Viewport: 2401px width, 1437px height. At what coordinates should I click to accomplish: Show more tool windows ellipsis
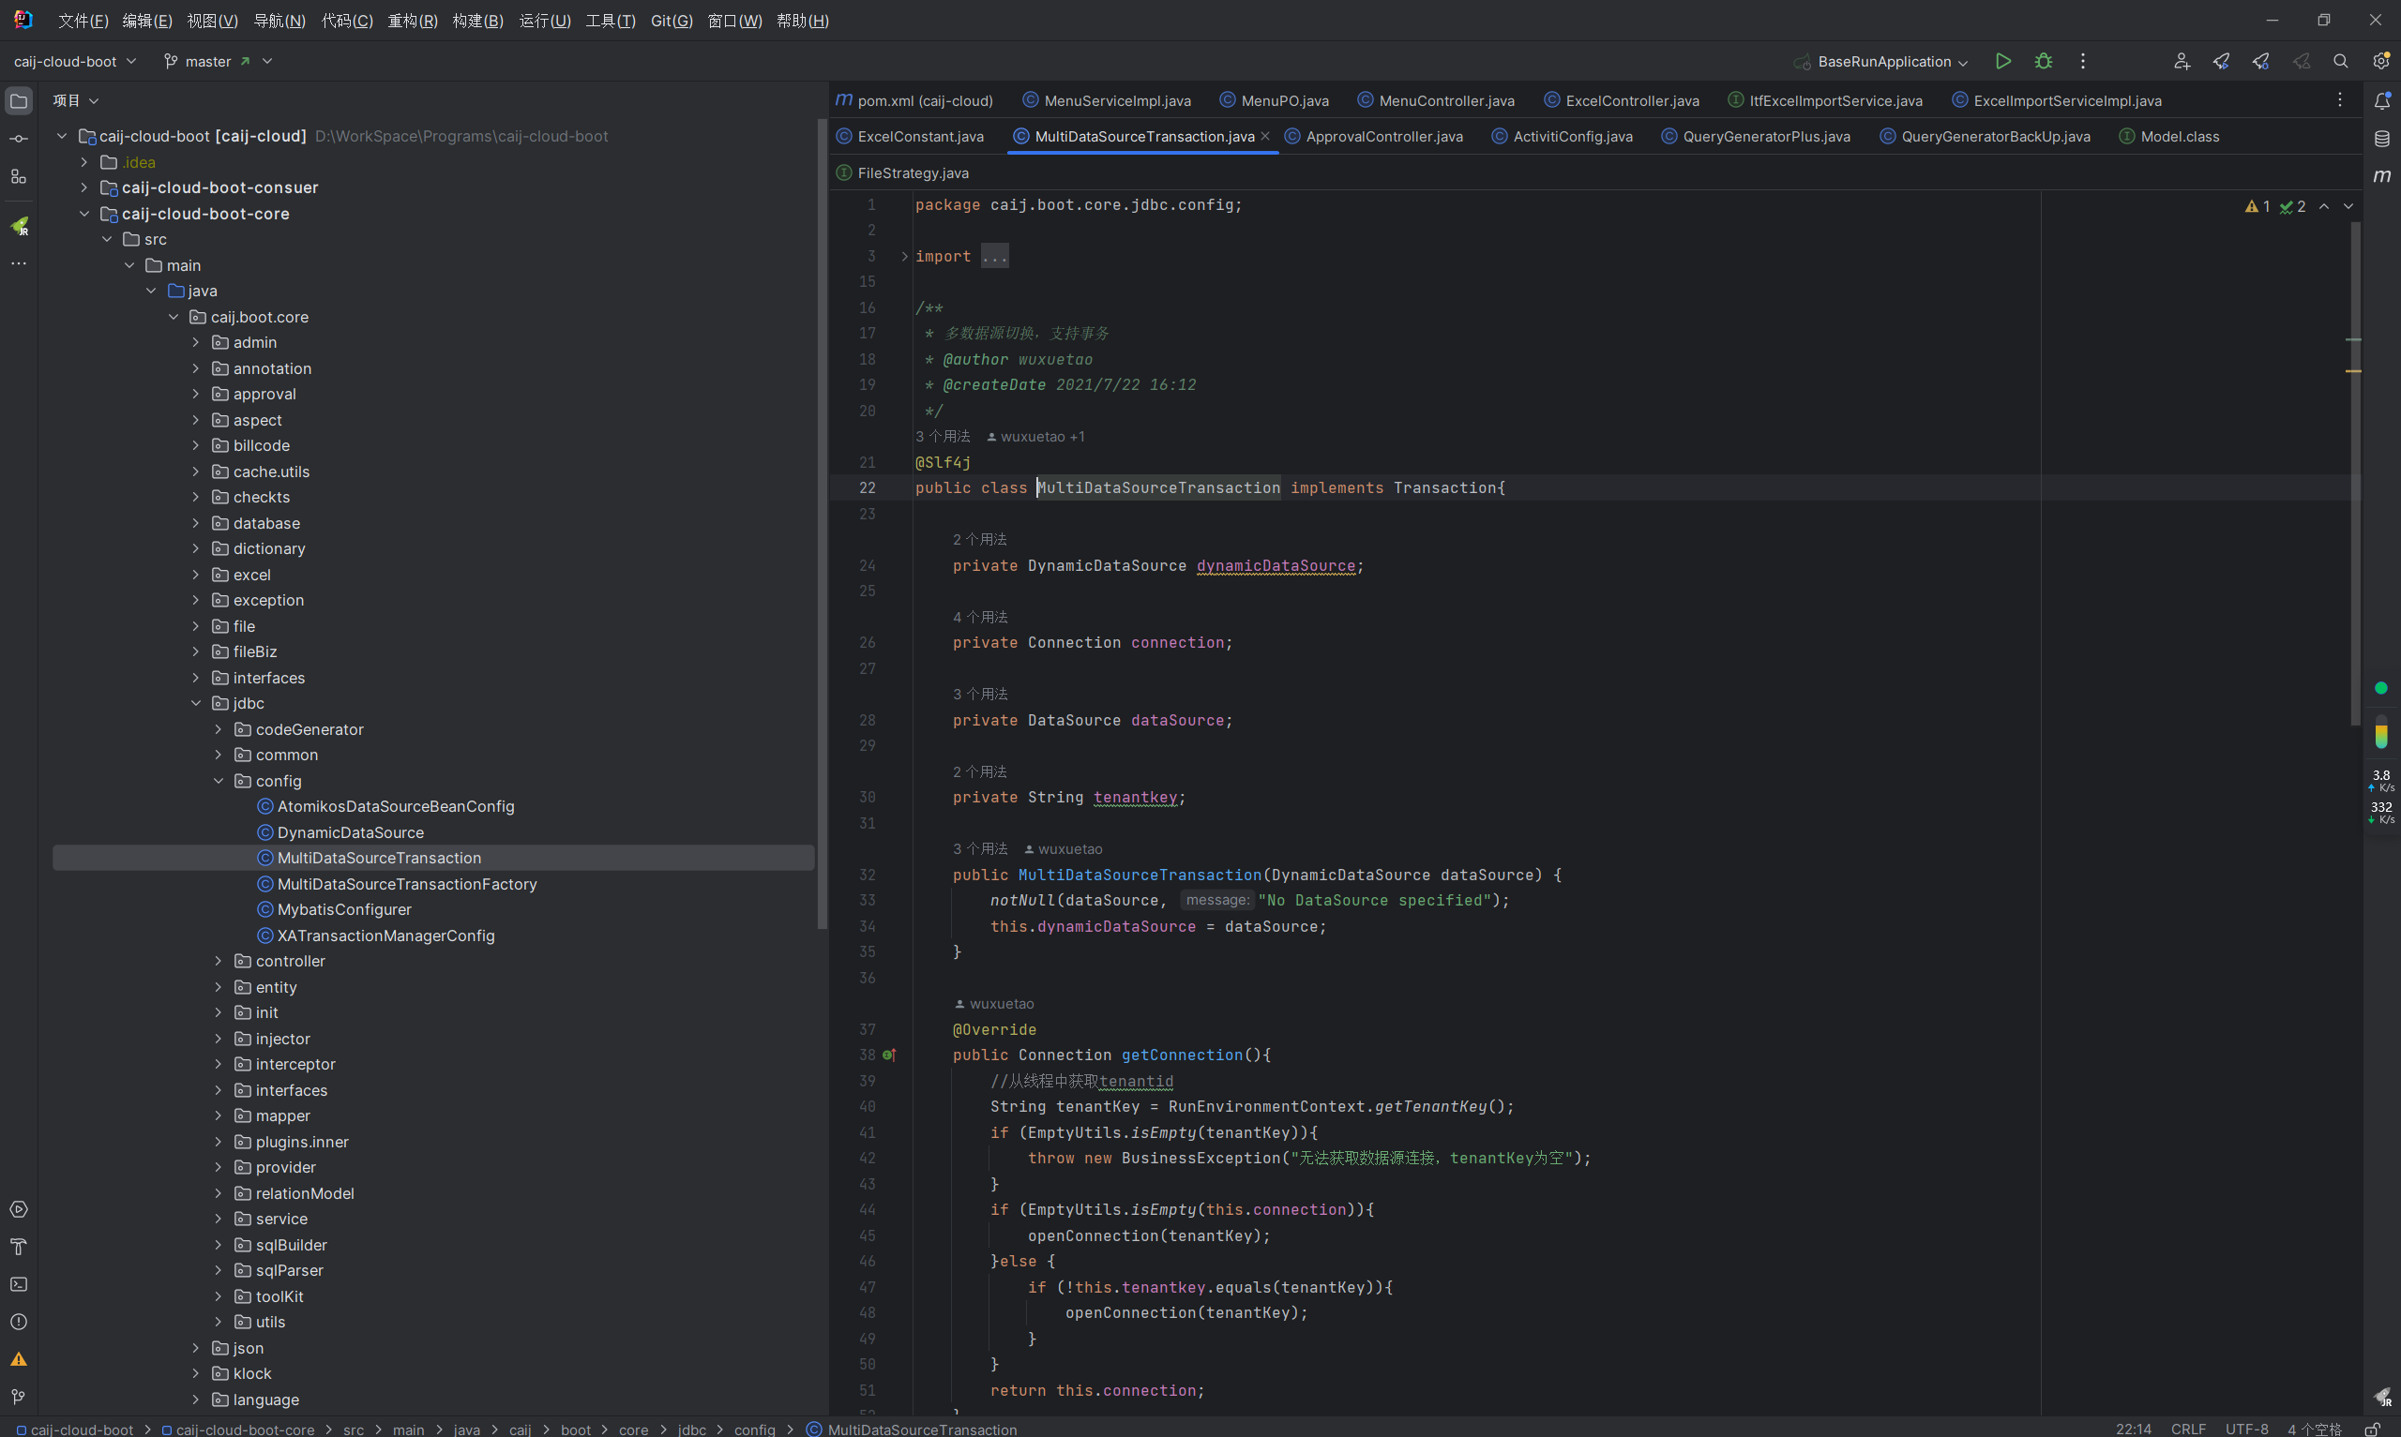point(19,263)
